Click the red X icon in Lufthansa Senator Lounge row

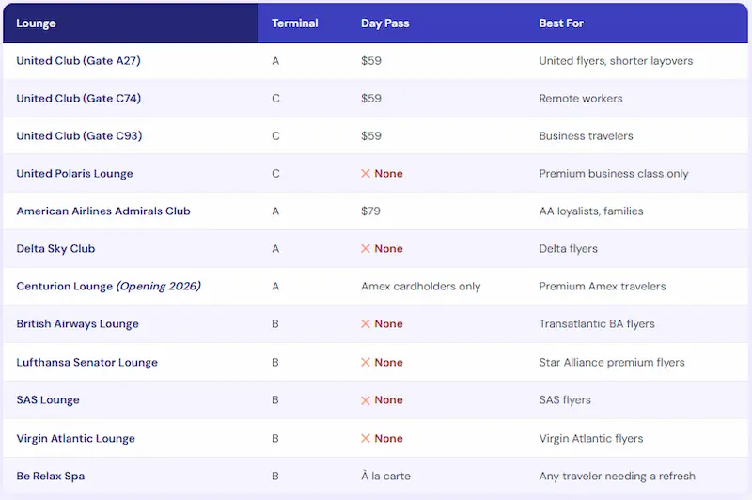[366, 363]
